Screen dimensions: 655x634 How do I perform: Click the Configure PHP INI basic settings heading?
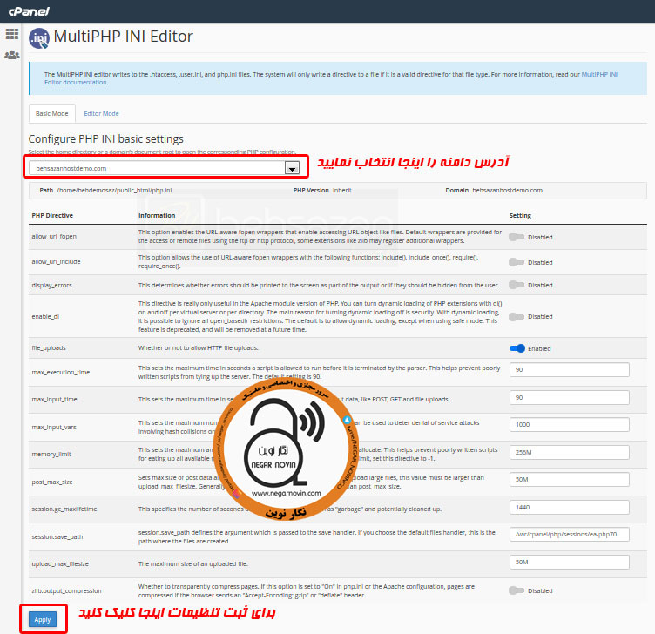click(105, 139)
